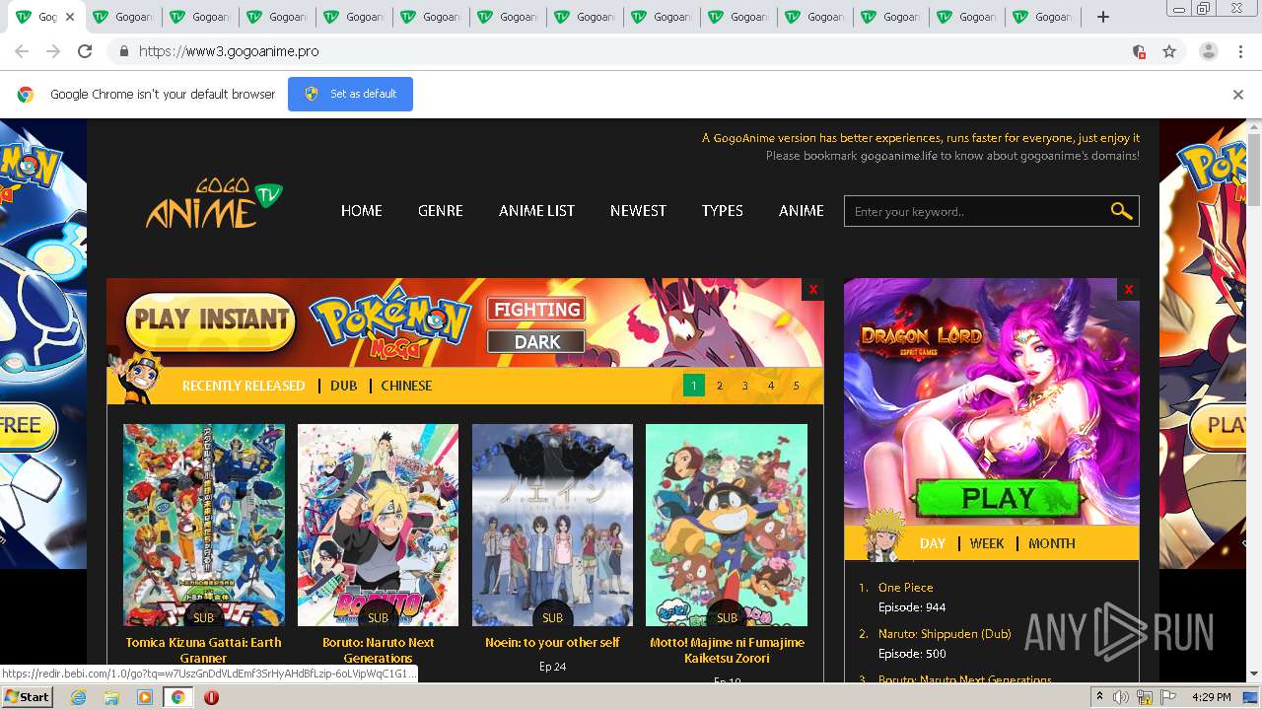Click the padlock site info icon
Image resolution: width=1262 pixels, height=710 pixels.
point(123,51)
